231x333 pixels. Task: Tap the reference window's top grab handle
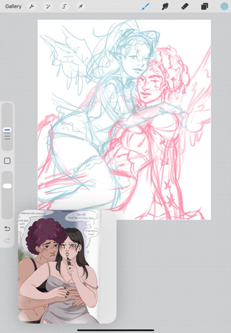(x=67, y=211)
